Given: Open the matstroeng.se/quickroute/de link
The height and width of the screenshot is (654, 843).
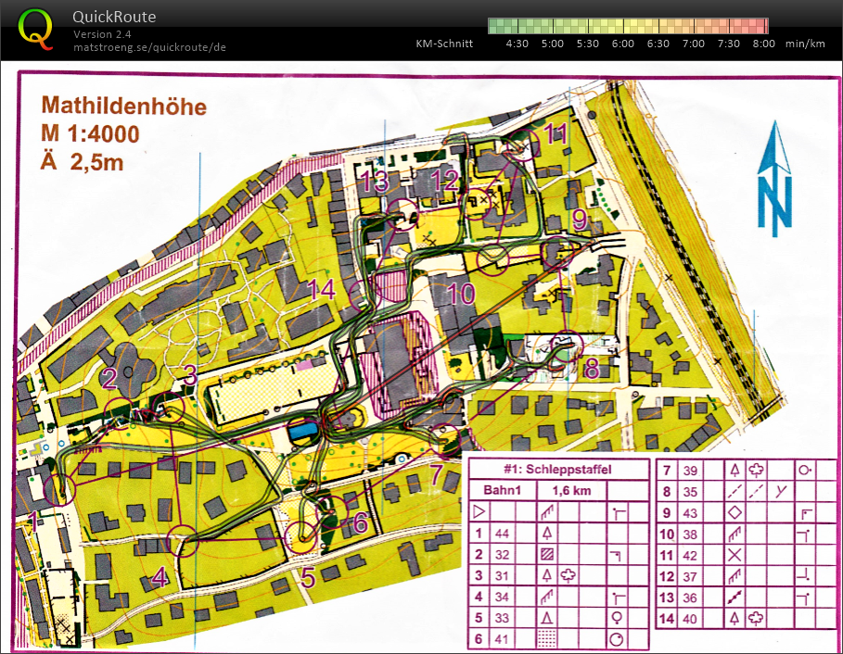Looking at the screenshot, I should tap(149, 47).
